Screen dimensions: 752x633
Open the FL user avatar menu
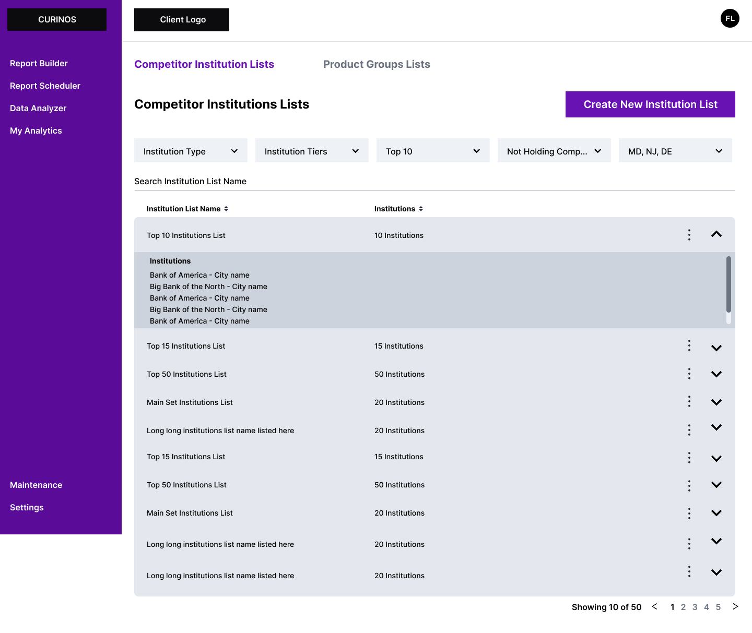(x=730, y=18)
